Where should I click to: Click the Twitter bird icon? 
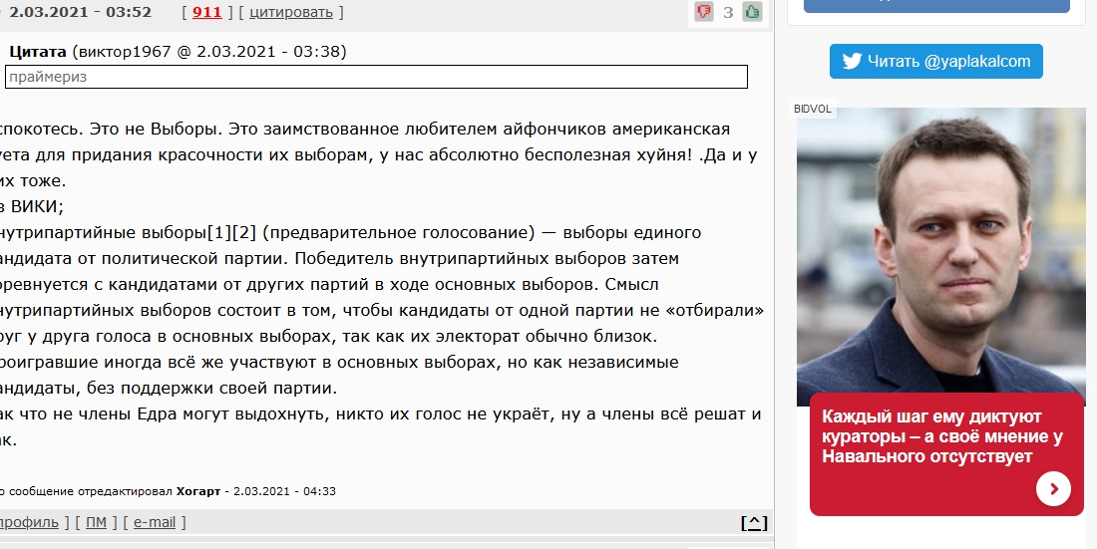(852, 61)
